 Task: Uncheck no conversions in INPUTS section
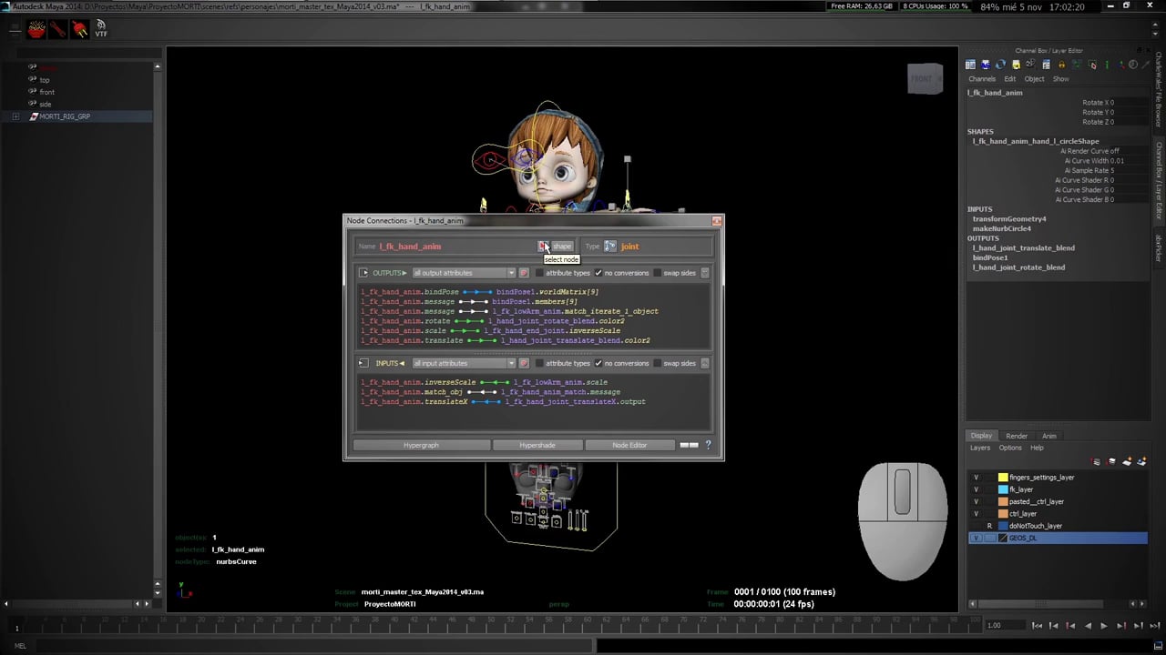598,363
